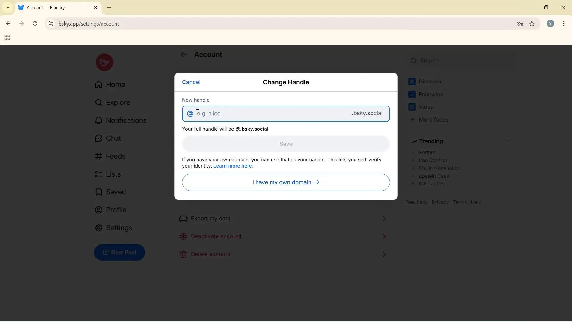Expand the Export my data row chevron
The width and height of the screenshot is (572, 322).
384,218
